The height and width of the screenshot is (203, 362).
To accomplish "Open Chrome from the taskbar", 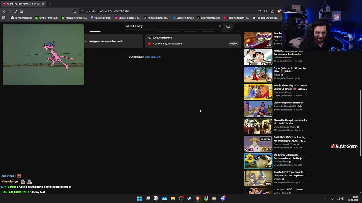I will (206, 198).
